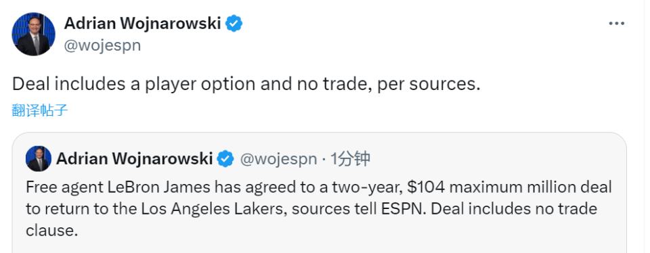
Task: Open the top Adrian Wojnarowski display name
Action: 142,24
